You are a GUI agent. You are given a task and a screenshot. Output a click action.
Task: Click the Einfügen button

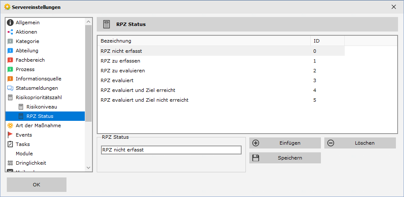(x=285, y=143)
